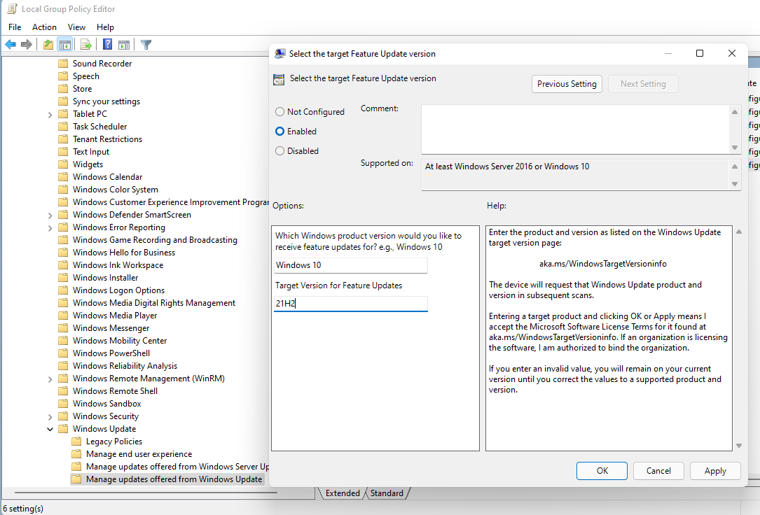Viewport: 760px width, 515px height.
Task: Click the Supported on scroll up arrow
Action: click(x=735, y=167)
